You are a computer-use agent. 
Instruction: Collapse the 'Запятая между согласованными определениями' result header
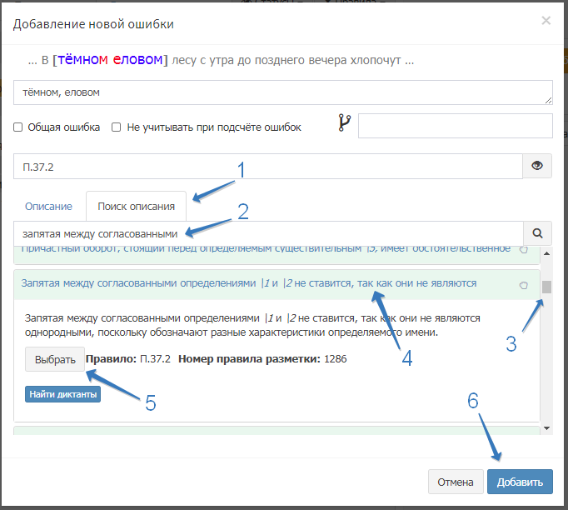coord(248,283)
